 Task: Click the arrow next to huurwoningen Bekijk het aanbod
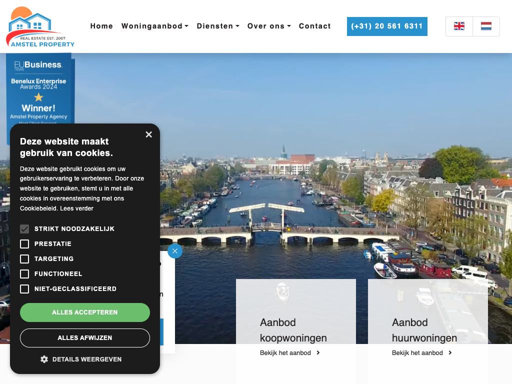(450, 353)
